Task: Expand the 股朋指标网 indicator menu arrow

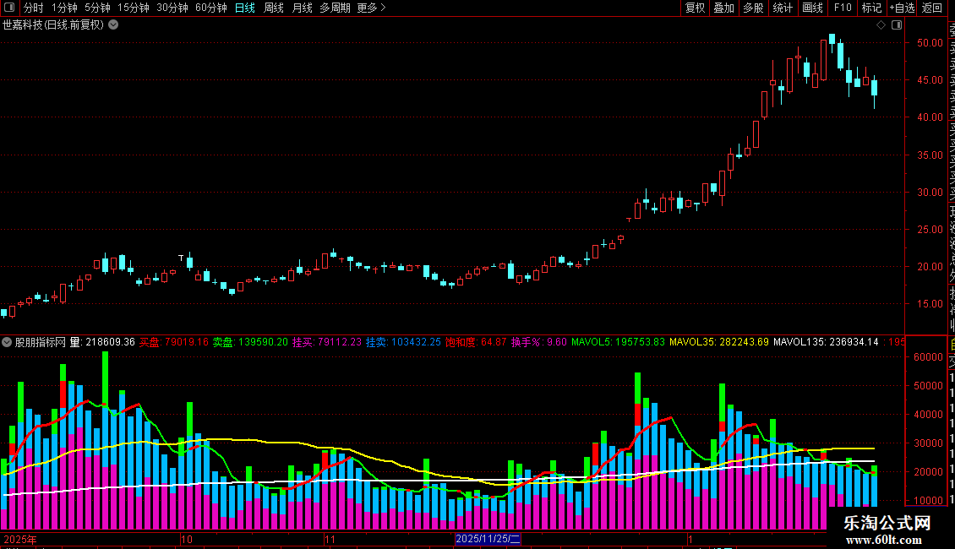Action: 7,342
